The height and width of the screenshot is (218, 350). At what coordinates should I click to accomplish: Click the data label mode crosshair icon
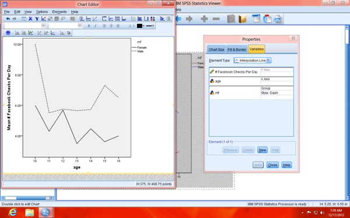click(x=8, y=33)
